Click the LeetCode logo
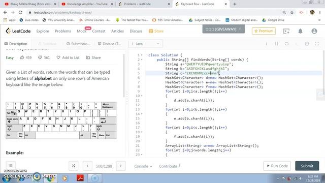 [x=18, y=31]
